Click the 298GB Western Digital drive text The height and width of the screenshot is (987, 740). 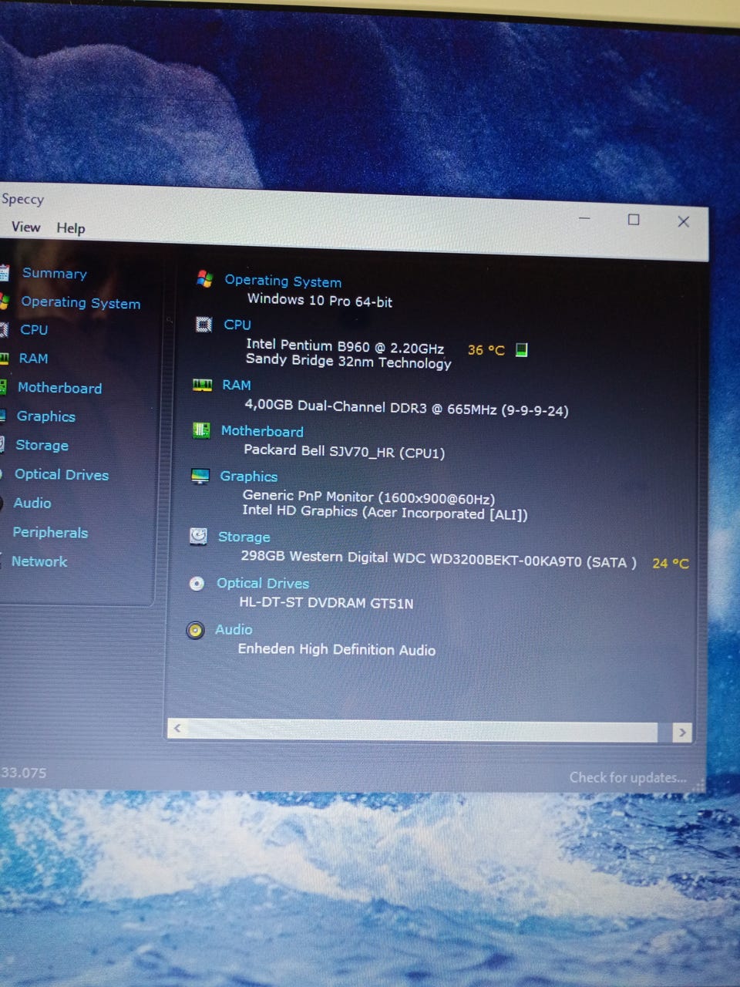(439, 559)
